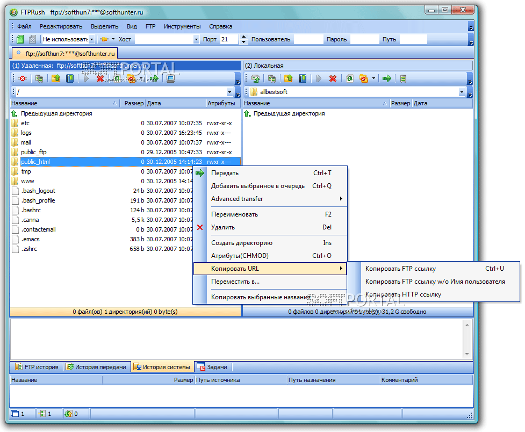The width and height of the screenshot is (525, 432).
Task: Click the Комментарий column header
Action: pyautogui.click(x=426, y=380)
